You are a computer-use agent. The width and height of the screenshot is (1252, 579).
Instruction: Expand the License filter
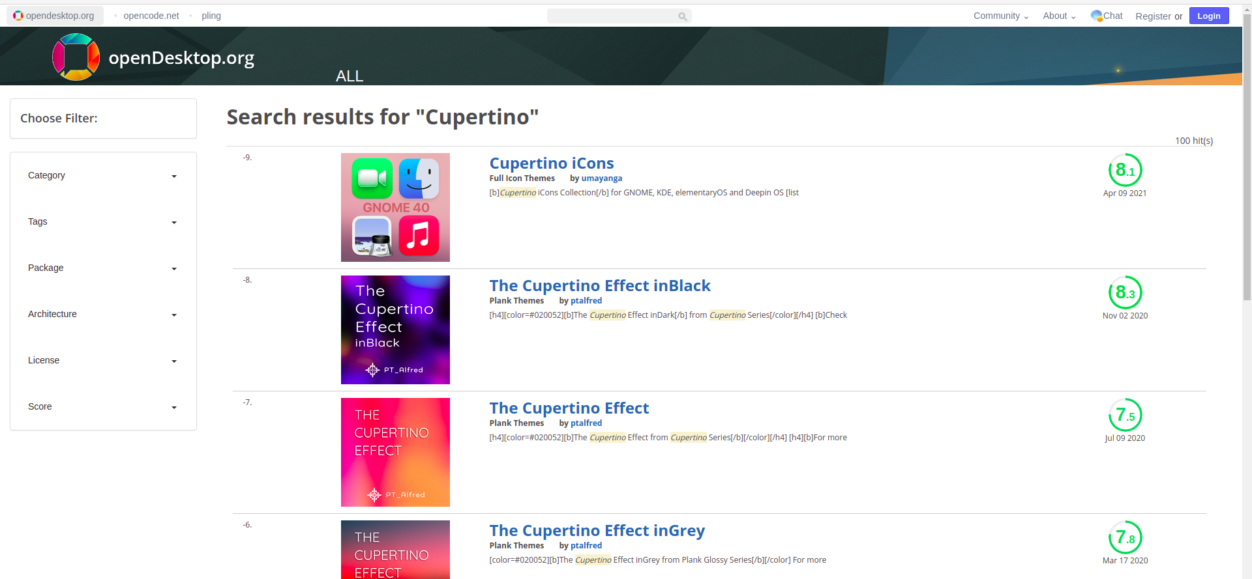[103, 361]
